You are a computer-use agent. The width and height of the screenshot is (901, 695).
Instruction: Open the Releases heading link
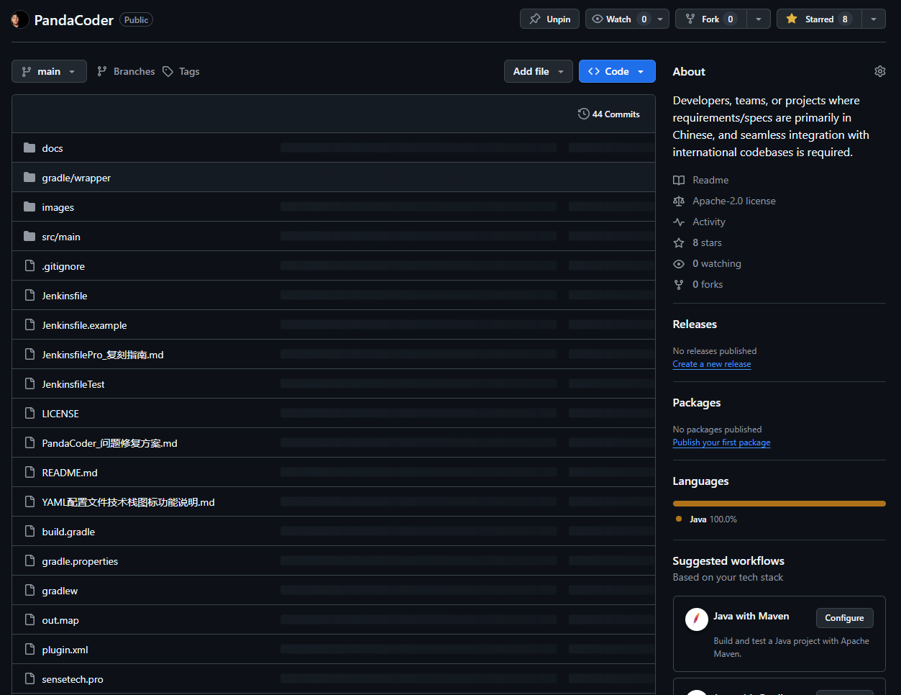(x=695, y=324)
